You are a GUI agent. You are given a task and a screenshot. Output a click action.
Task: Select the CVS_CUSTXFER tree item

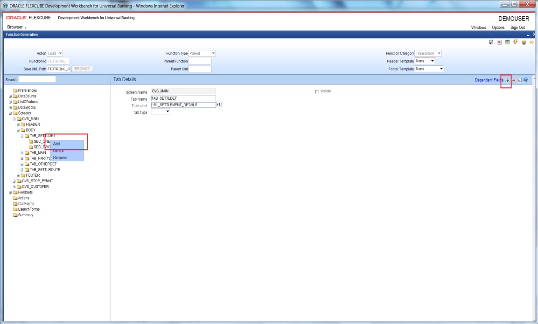pyautogui.click(x=35, y=187)
